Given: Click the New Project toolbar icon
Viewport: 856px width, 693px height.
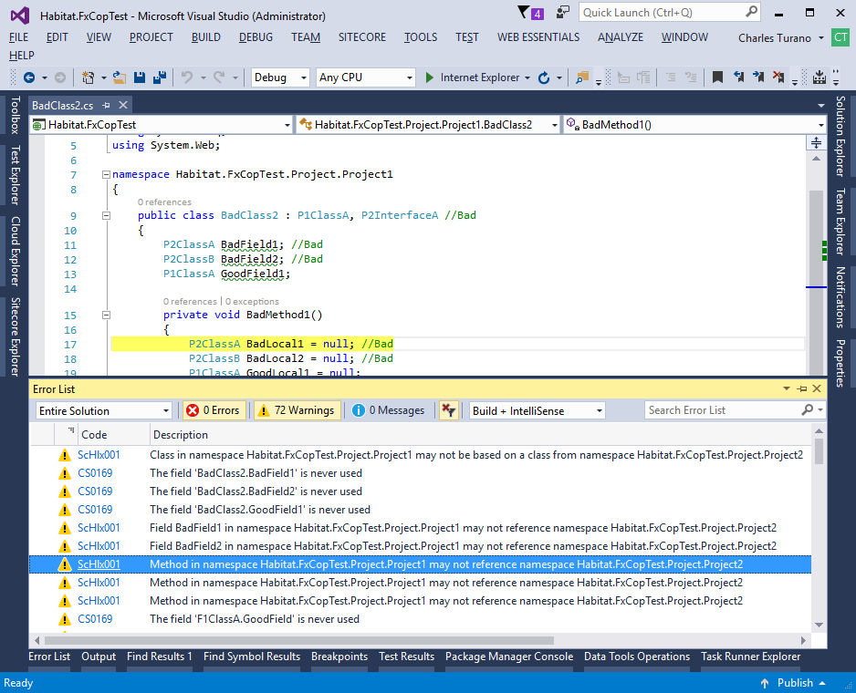Looking at the screenshot, I should [x=88, y=78].
